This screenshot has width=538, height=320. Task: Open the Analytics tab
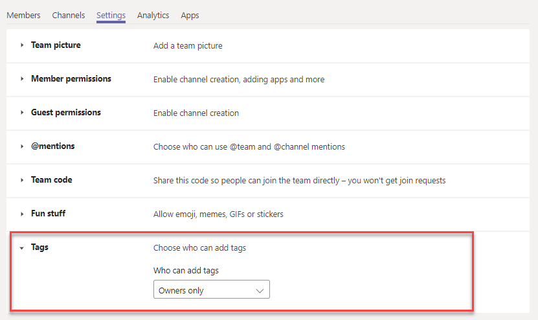point(153,16)
